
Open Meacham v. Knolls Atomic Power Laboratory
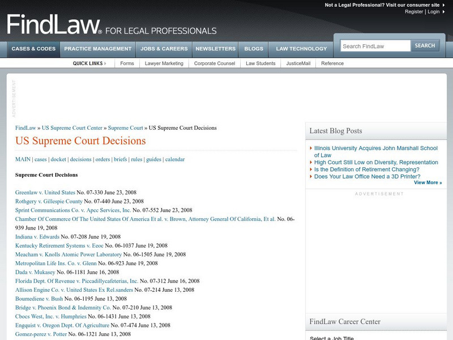click(x=69, y=254)
